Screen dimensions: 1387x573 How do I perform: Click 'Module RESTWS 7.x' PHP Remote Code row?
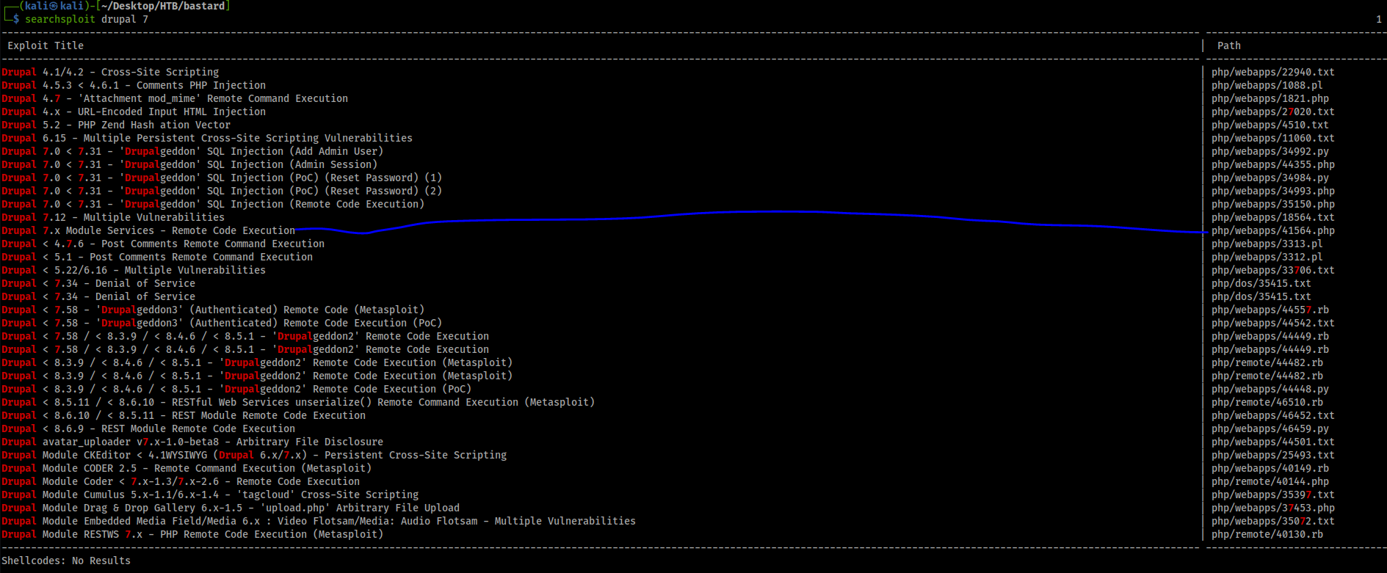pyautogui.click(x=192, y=534)
